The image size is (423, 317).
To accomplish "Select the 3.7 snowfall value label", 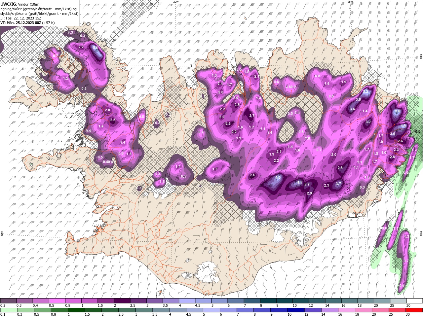I will click(338, 184).
